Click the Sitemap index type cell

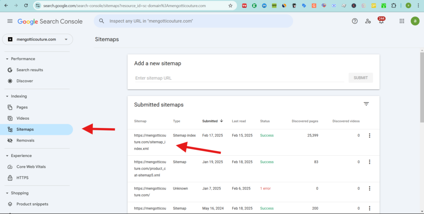coord(184,135)
